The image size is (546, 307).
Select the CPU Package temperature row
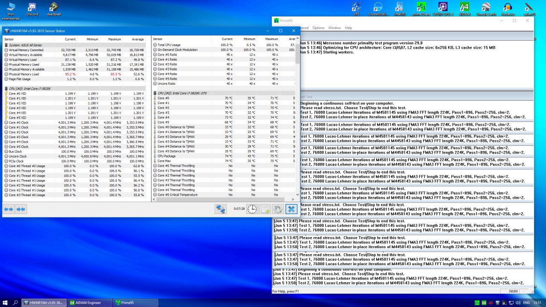pyautogui.click(x=224, y=156)
